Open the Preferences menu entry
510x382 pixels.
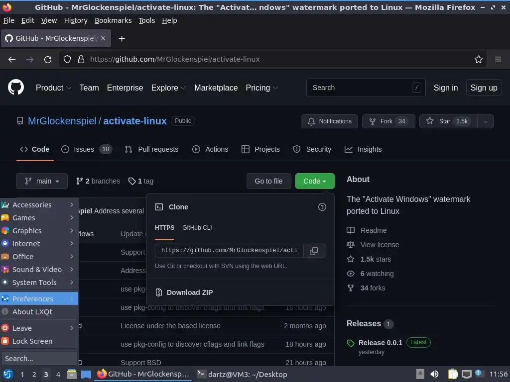coord(39,298)
